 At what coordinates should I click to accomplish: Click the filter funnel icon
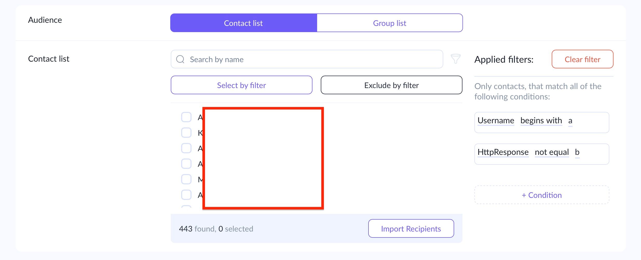click(x=455, y=59)
